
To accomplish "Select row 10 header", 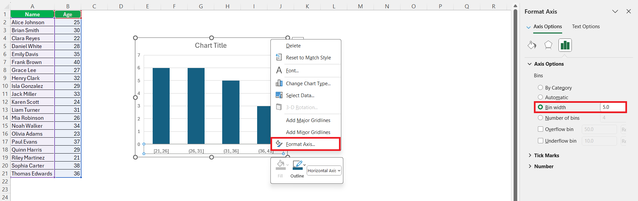I will (5, 86).
